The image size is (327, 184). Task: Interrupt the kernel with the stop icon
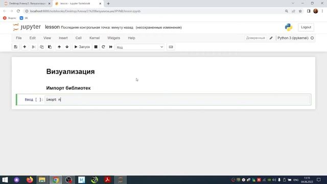click(x=96, y=47)
